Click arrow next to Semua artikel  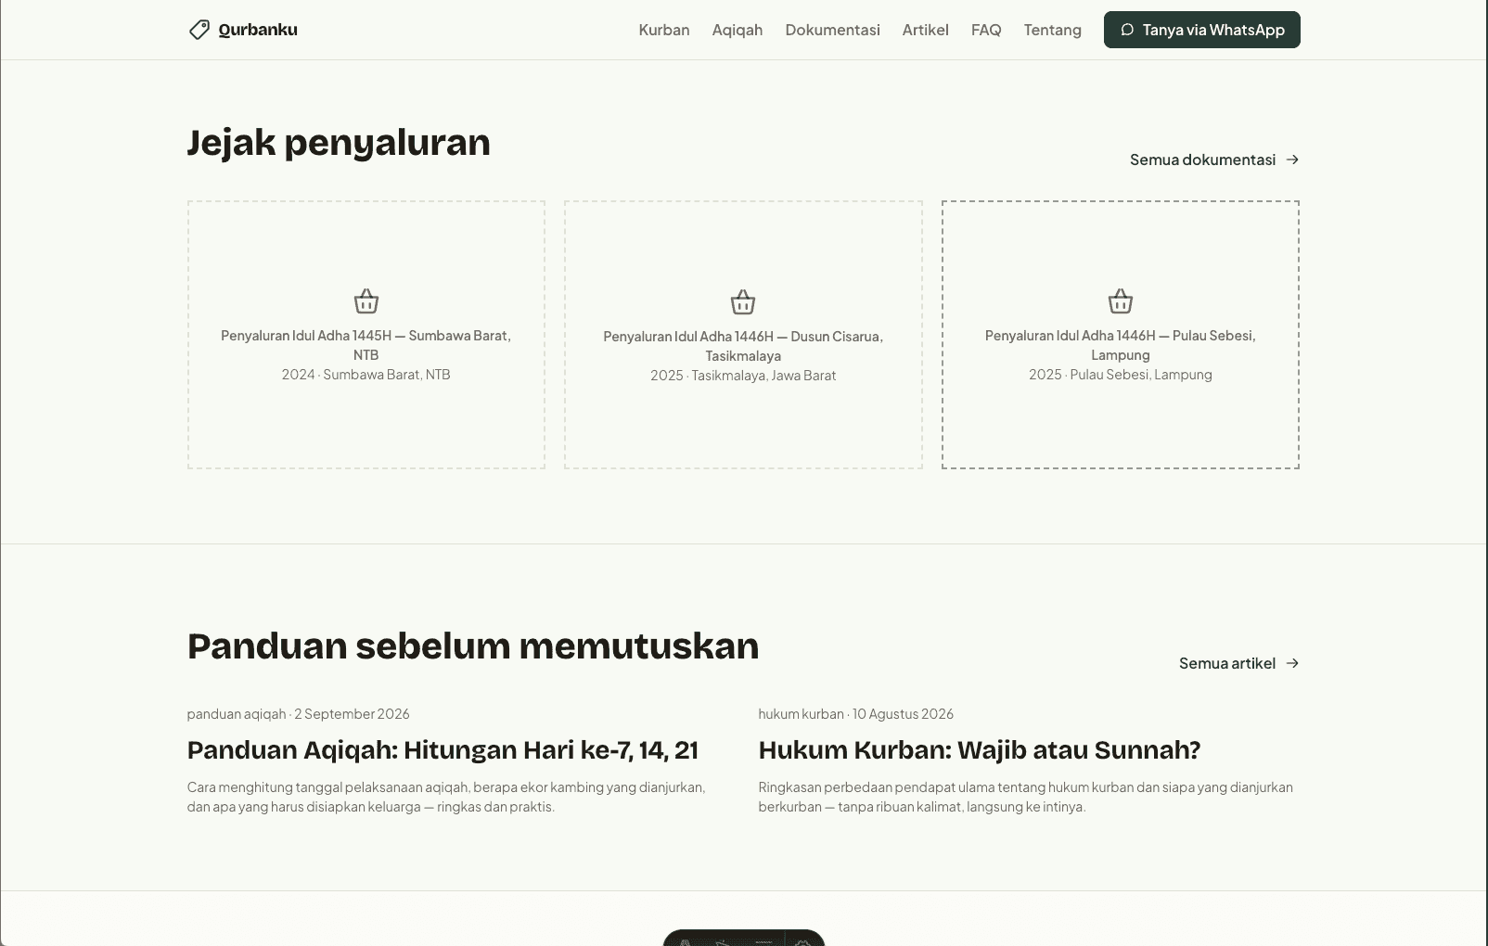click(x=1292, y=663)
